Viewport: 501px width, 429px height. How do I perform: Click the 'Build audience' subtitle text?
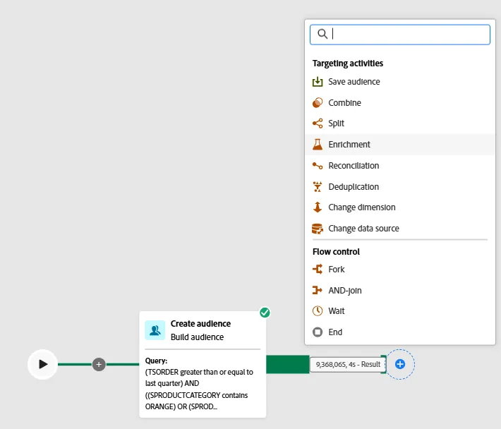pyautogui.click(x=197, y=337)
